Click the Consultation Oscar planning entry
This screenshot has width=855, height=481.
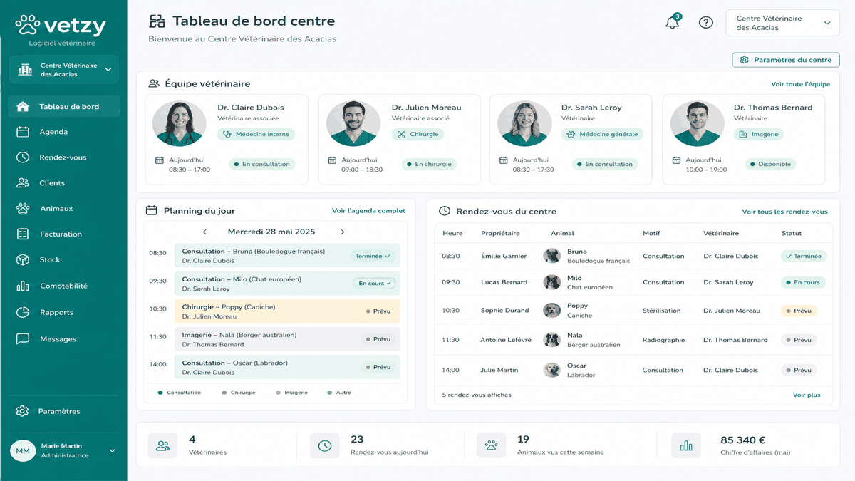pos(287,367)
